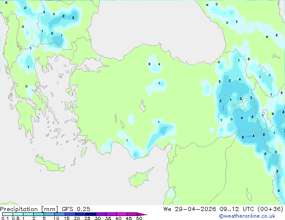Click legend scale label "50"
Viewport: 285px width, 220px height.
coord(139,218)
